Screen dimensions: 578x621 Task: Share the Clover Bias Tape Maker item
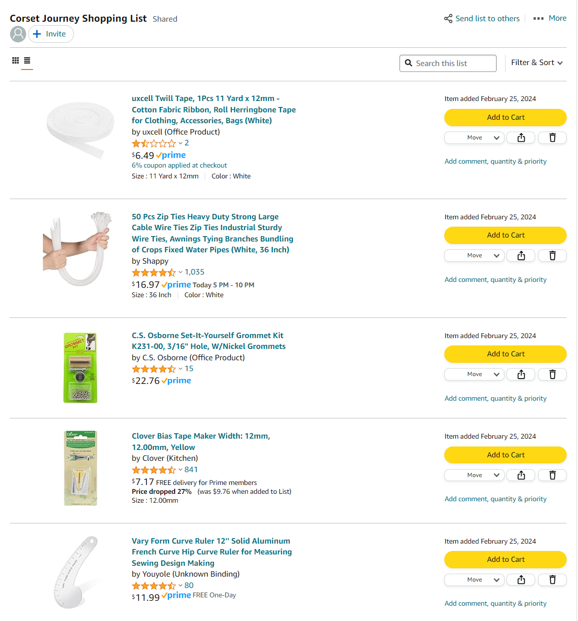click(x=521, y=475)
